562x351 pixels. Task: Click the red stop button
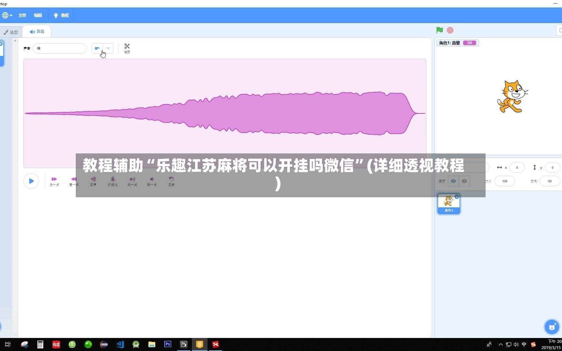(450, 30)
